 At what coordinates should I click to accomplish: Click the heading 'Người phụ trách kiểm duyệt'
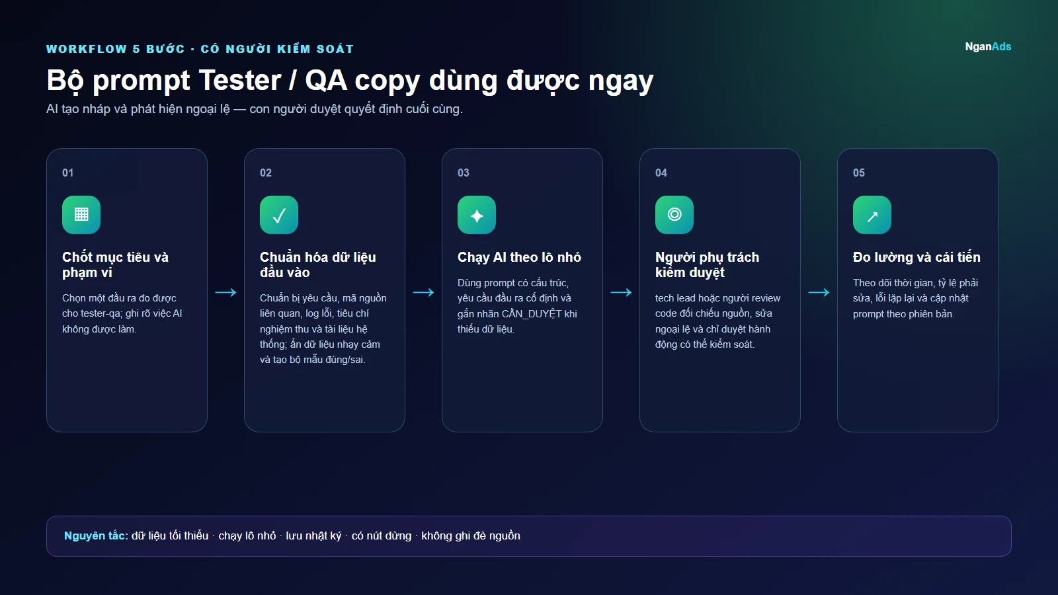(x=708, y=264)
